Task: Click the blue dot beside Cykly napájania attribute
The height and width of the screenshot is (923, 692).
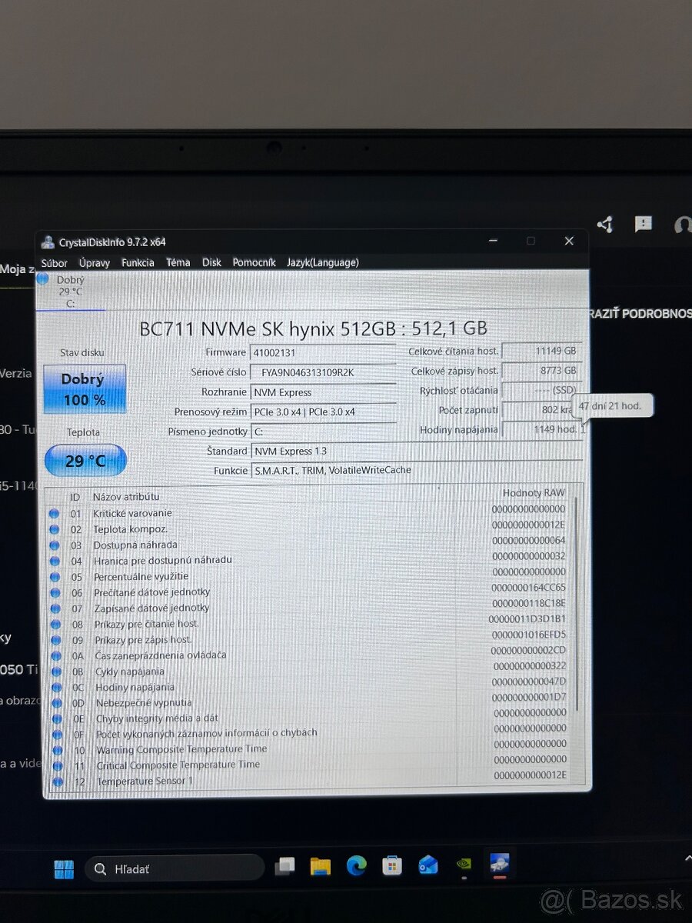Action: (x=55, y=671)
